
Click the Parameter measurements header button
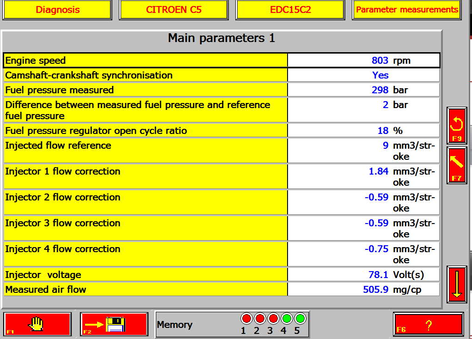[x=407, y=10]
